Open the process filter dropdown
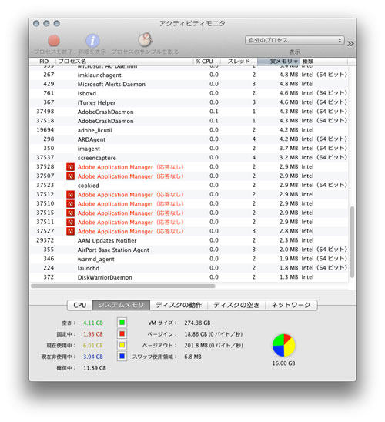The width and height of the screenshot is (385, 422). click(x=295, y=40)
